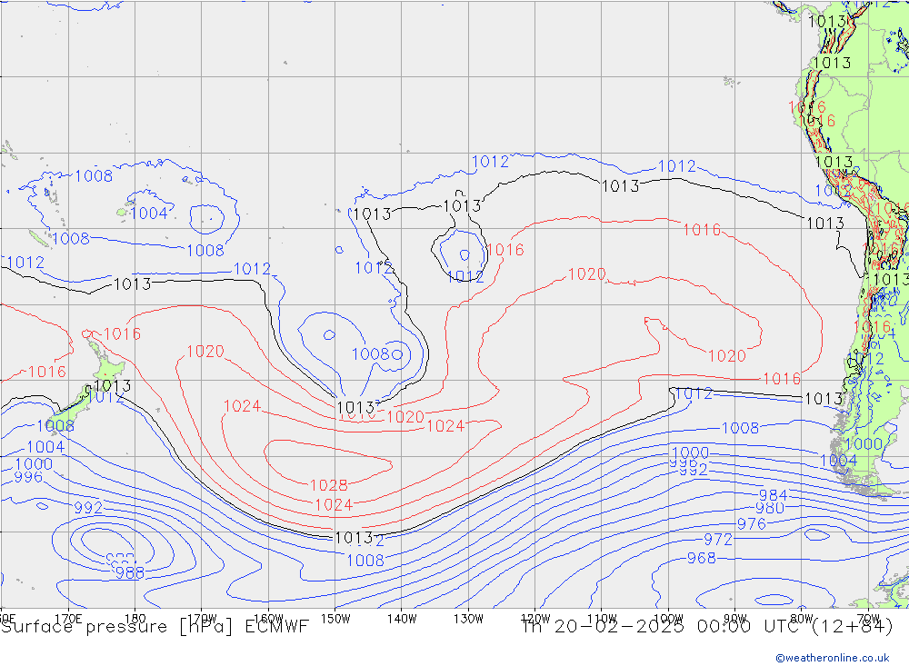Click the 976 isobar label
The width and height of the screenshot is (909, 666).
(752, 524)
